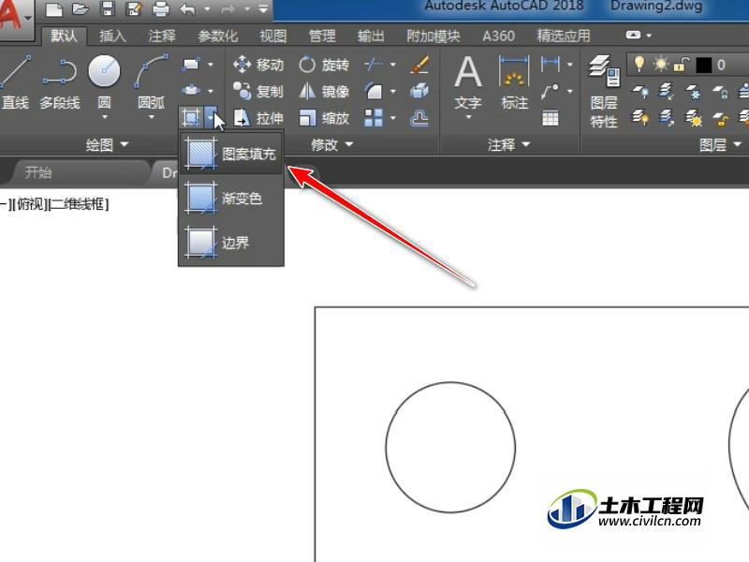Open the Trim tool dropdown arrow
This screenshot has height=562, width=749.
[x=393, y=64]
